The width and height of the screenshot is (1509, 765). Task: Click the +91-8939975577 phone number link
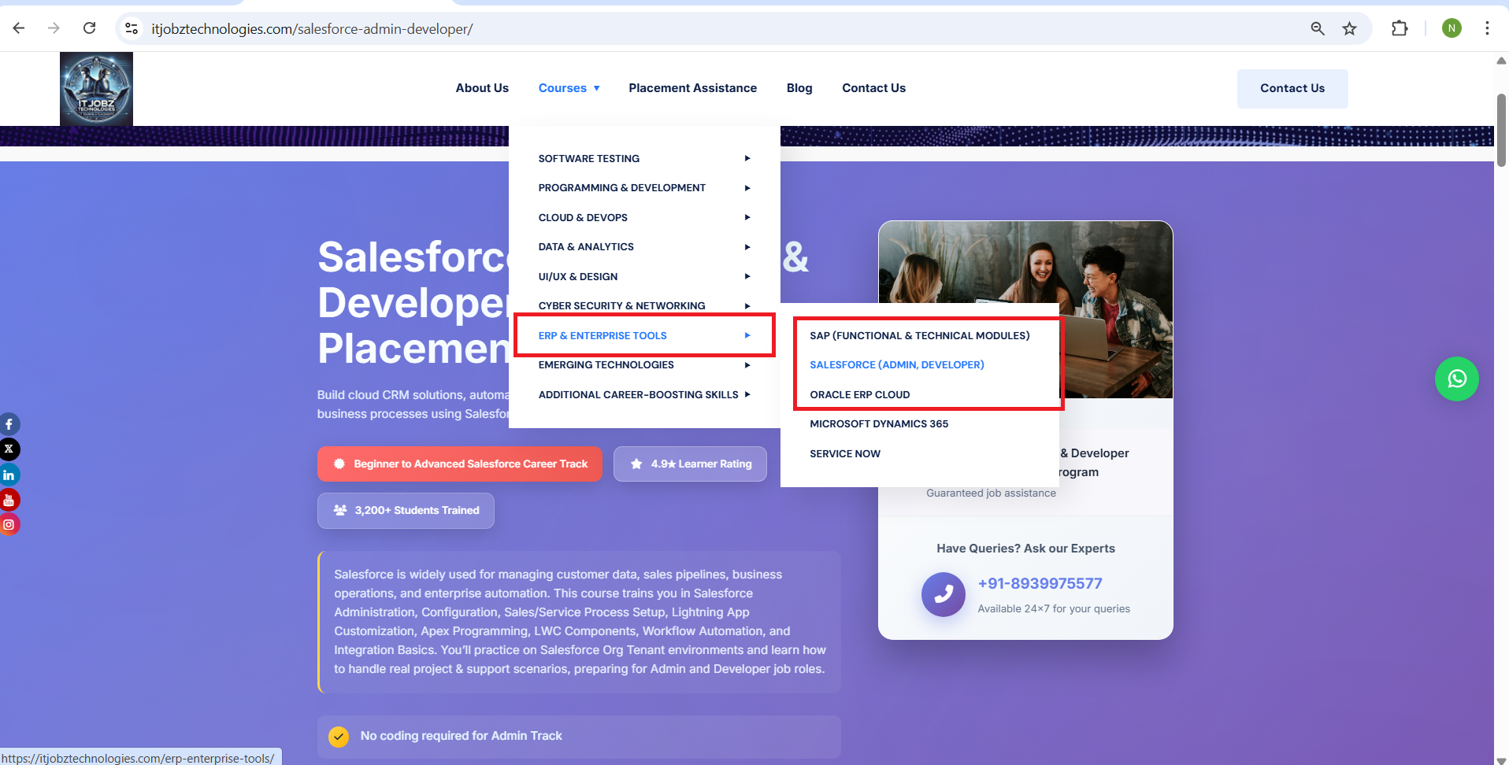tap(1040, 584)
